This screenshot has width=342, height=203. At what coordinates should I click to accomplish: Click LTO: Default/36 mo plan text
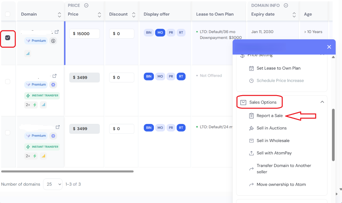(218, 32)
